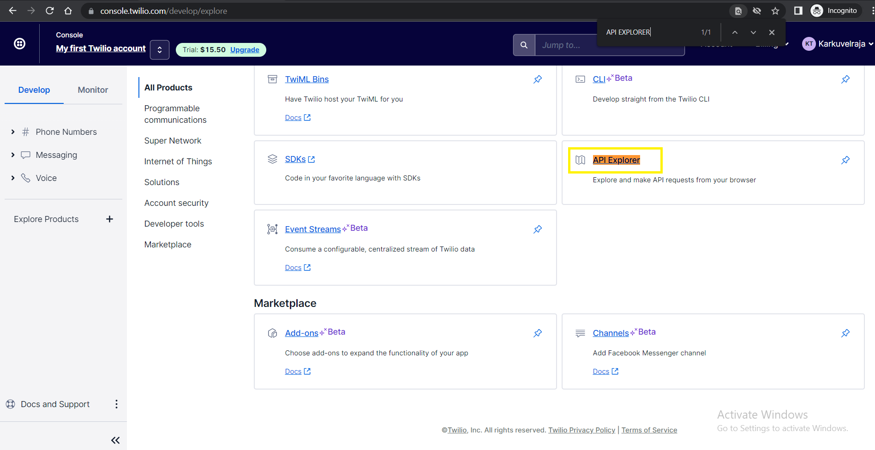Pin the Event Streams product
This screenshot has width=875, height=450.
(538, 229)
